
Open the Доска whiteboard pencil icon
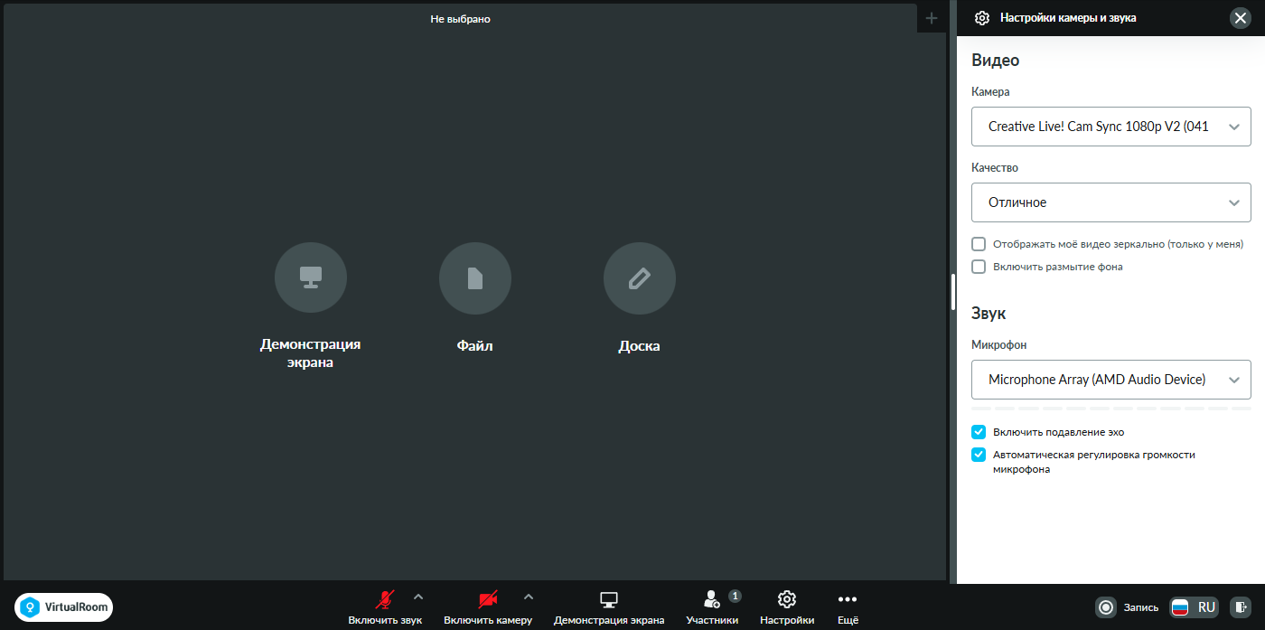click(640, 279)
